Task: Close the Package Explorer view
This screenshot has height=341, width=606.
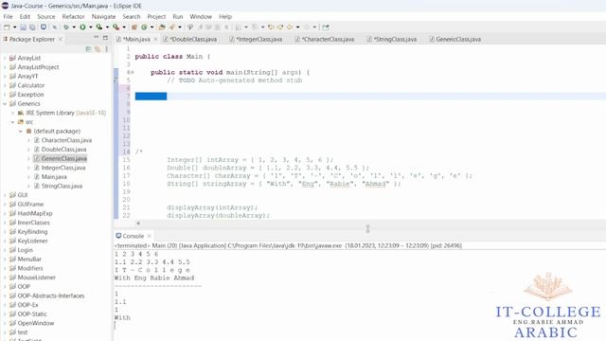Action: tap(61, 39)
